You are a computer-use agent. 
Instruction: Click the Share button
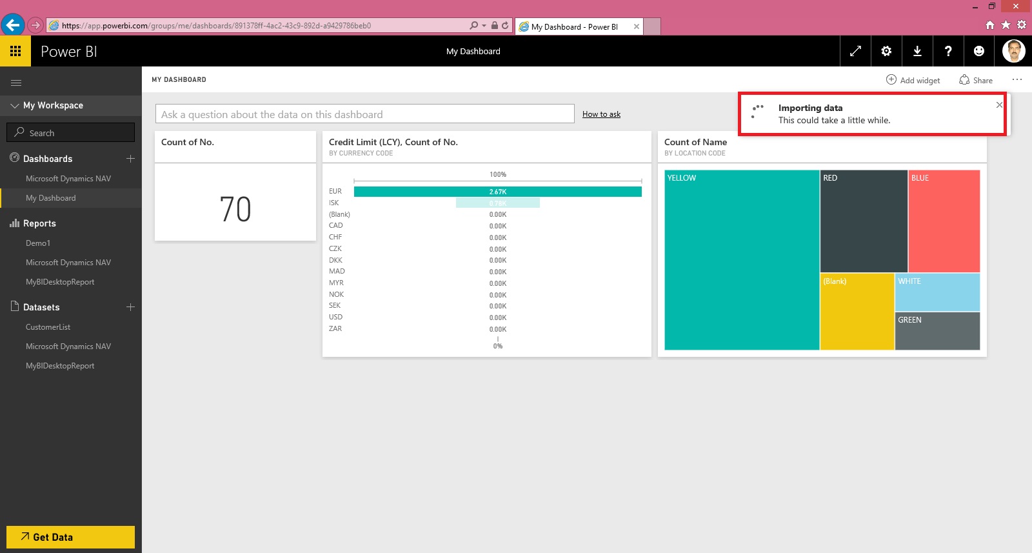coord(976,80)
